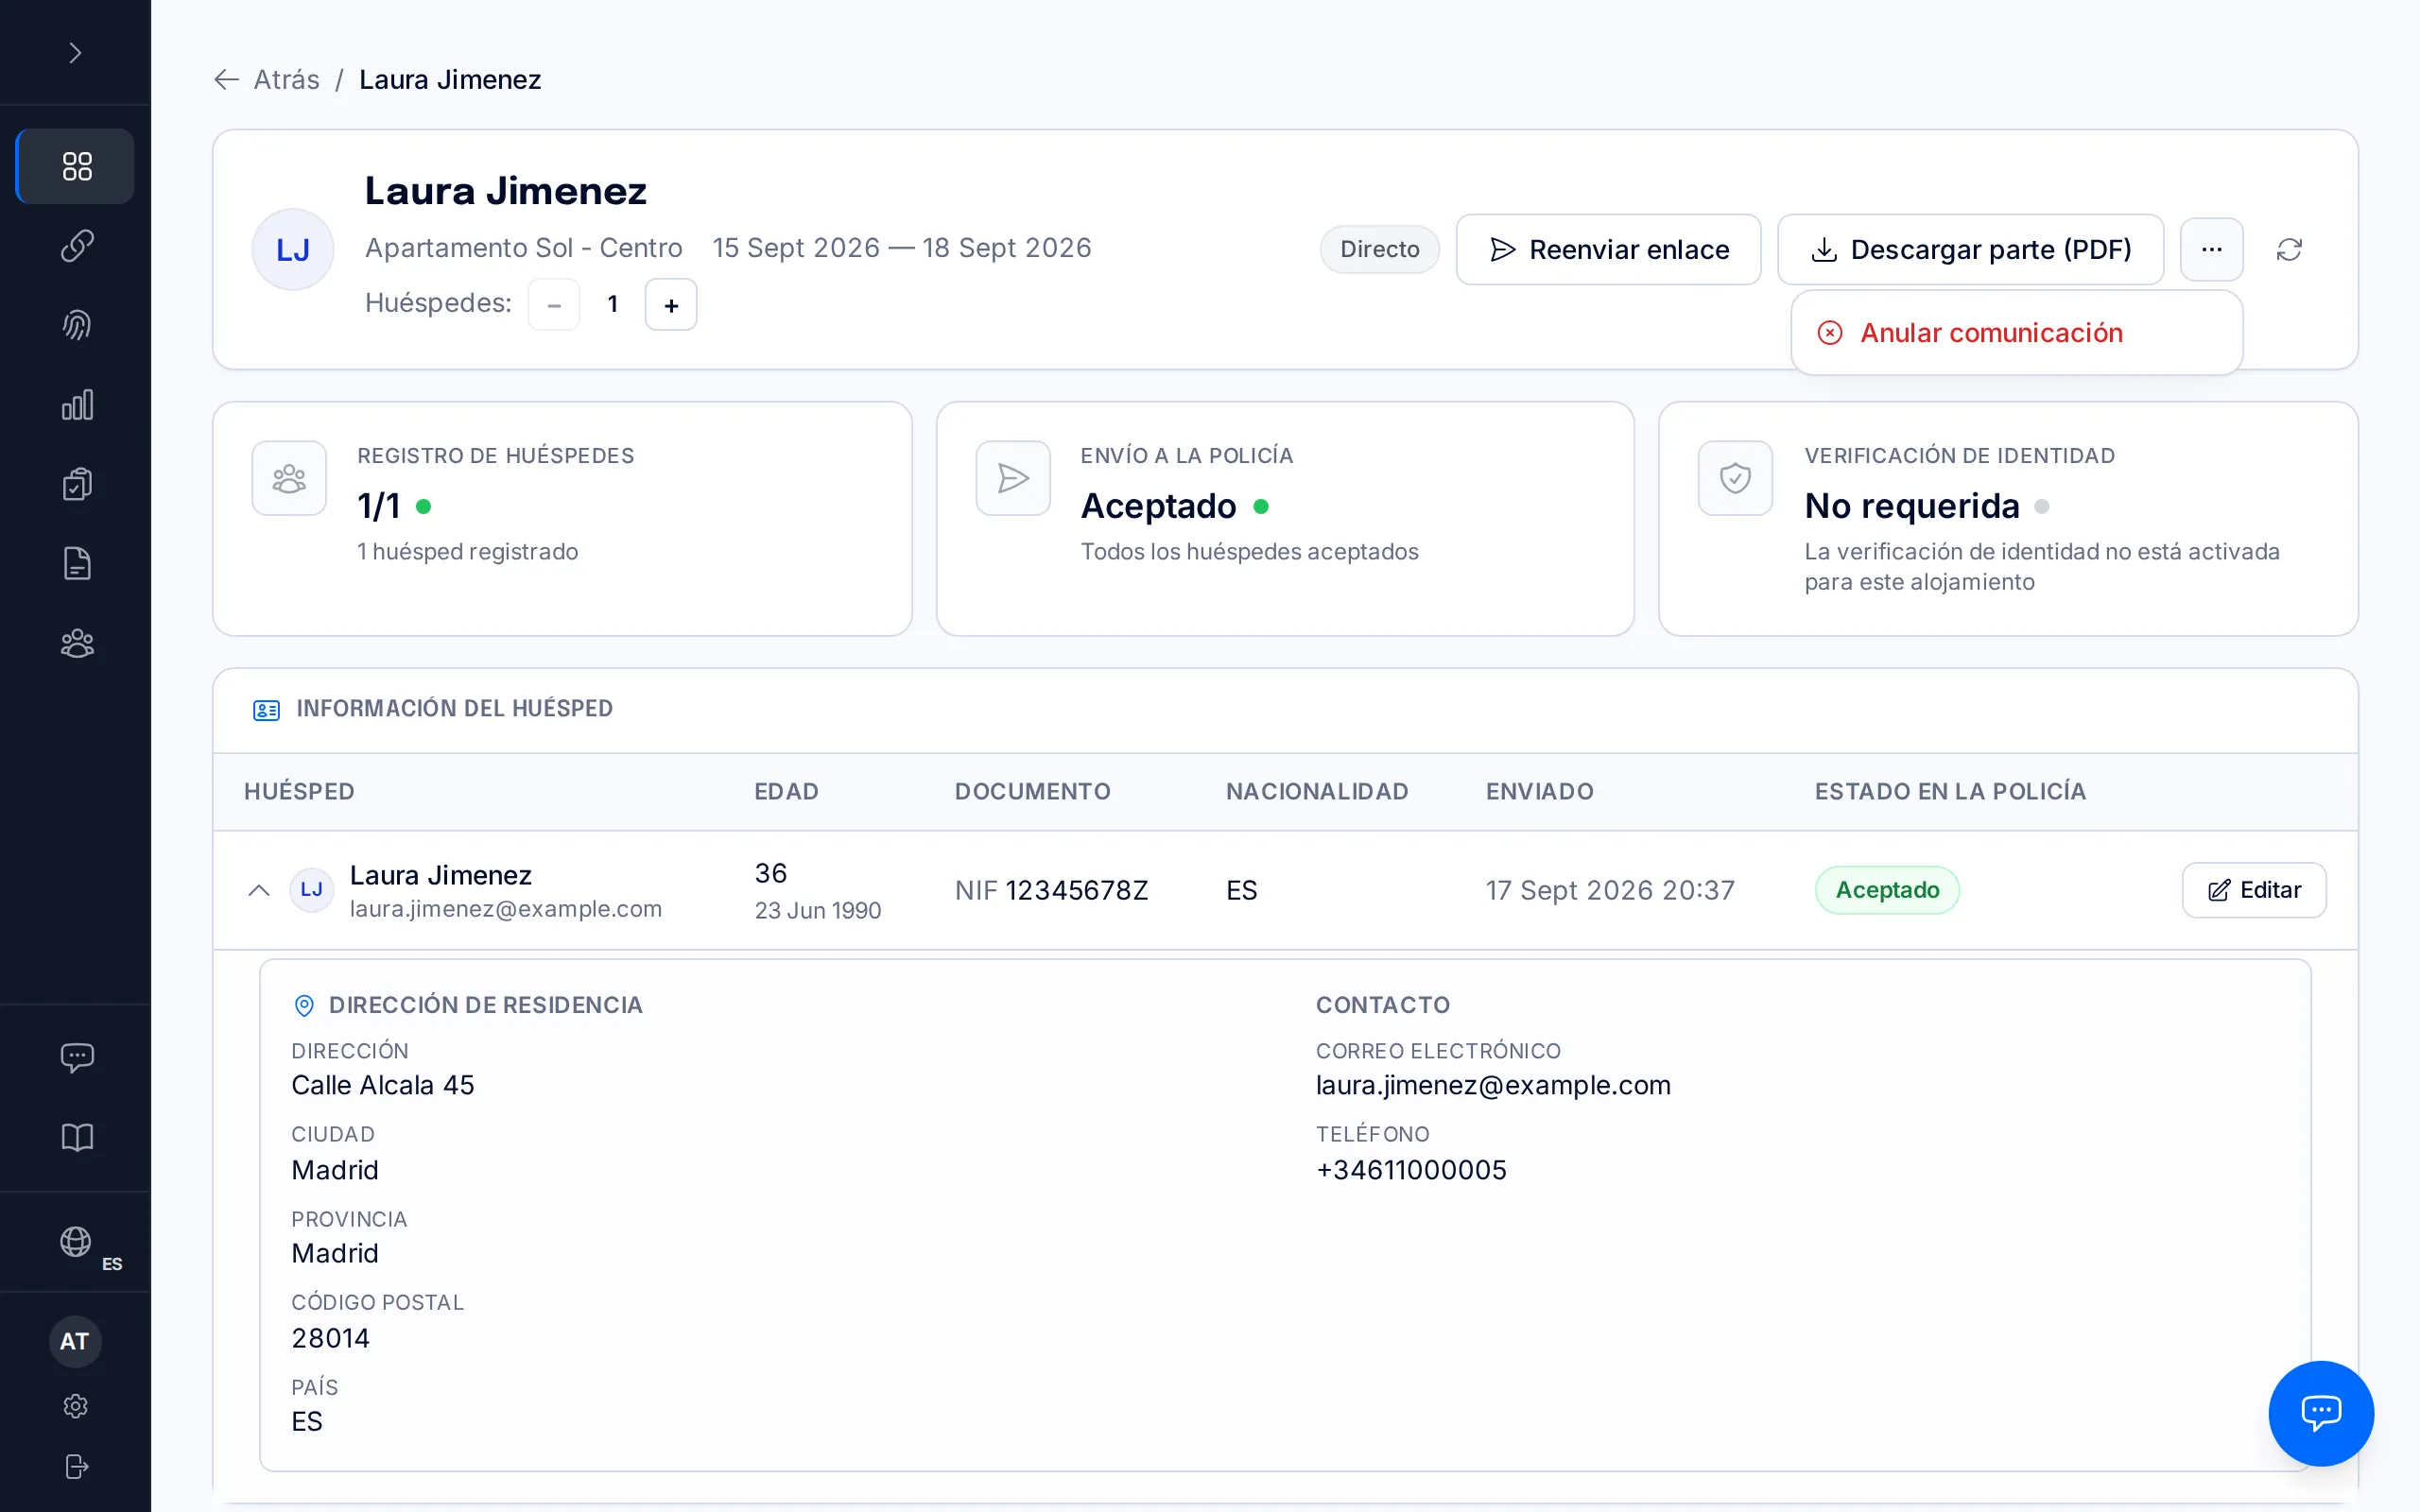The height and width of the screenshot is (1512, 2420).
Task: Click the Registro de huéspedes group icon
Action: pos(289,478)
